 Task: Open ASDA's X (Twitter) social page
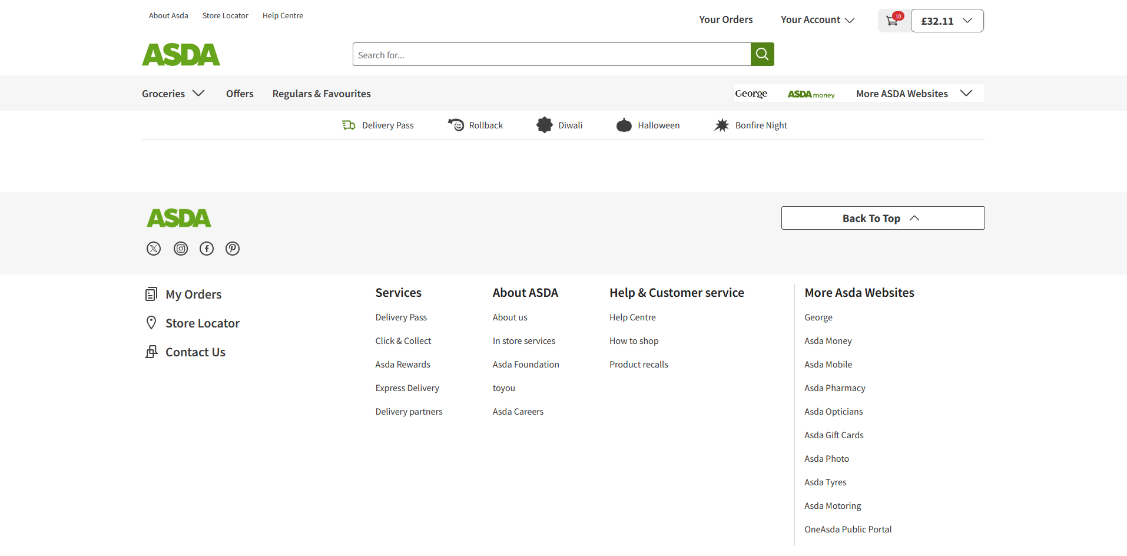point(154,249)
